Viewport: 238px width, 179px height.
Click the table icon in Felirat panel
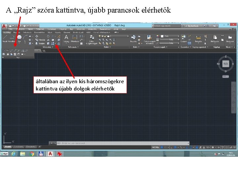click(x=81, y=43)
